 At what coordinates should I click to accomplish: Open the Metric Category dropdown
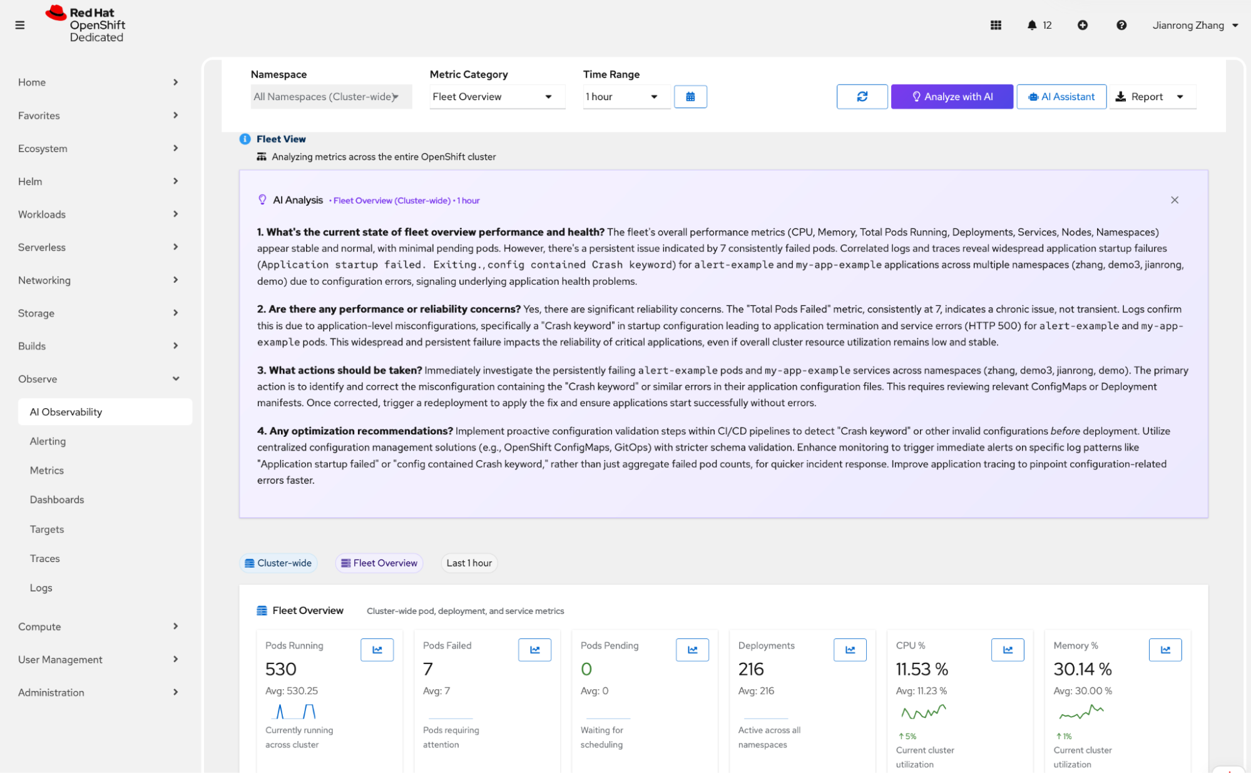click(x=497, y=96)
